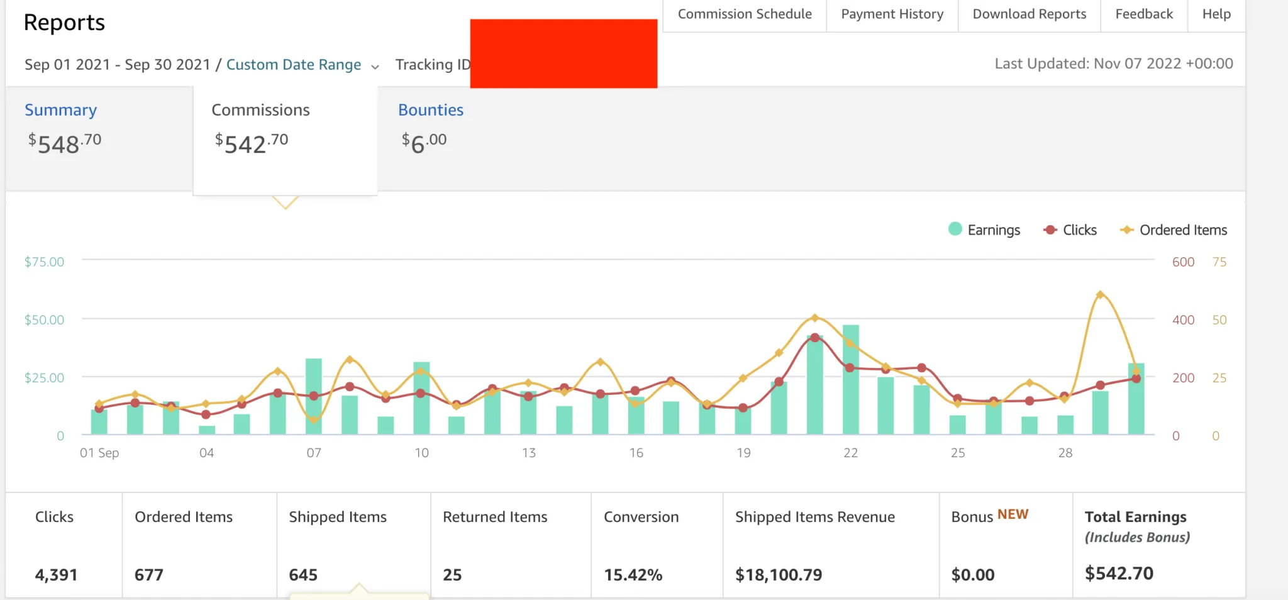The height and width of the screenshot is (600, 1288).
Task: Click the Bonus NEW badge
Action: pos(1013,514)
